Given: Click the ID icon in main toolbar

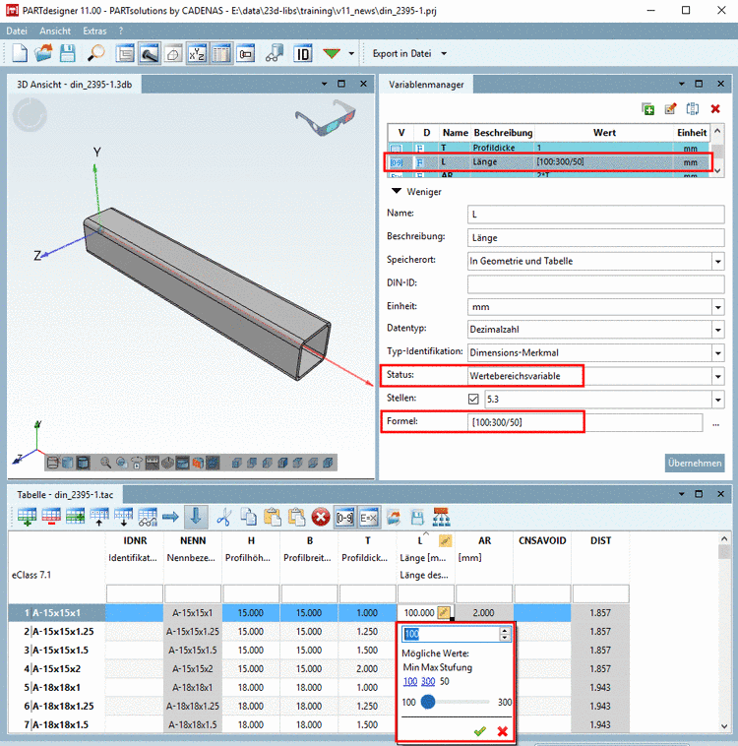Looking at the screenshot, I should click(x=303, y=53).
